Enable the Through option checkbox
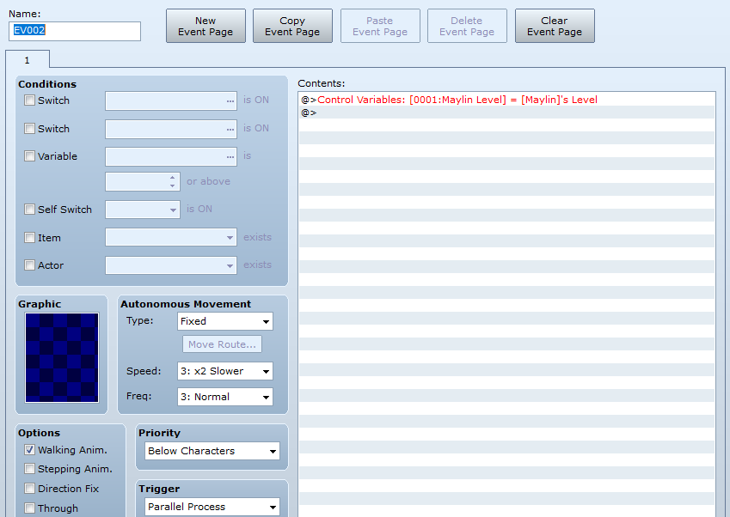This screenshot has width=730, height=517. coord(30,508)
